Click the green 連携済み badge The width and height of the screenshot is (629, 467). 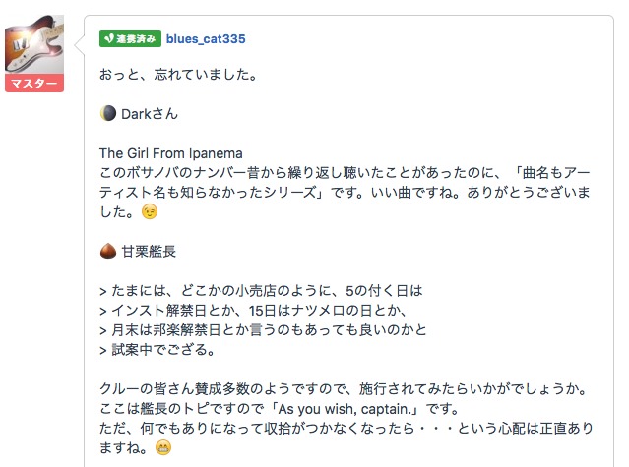coord(129,39)
